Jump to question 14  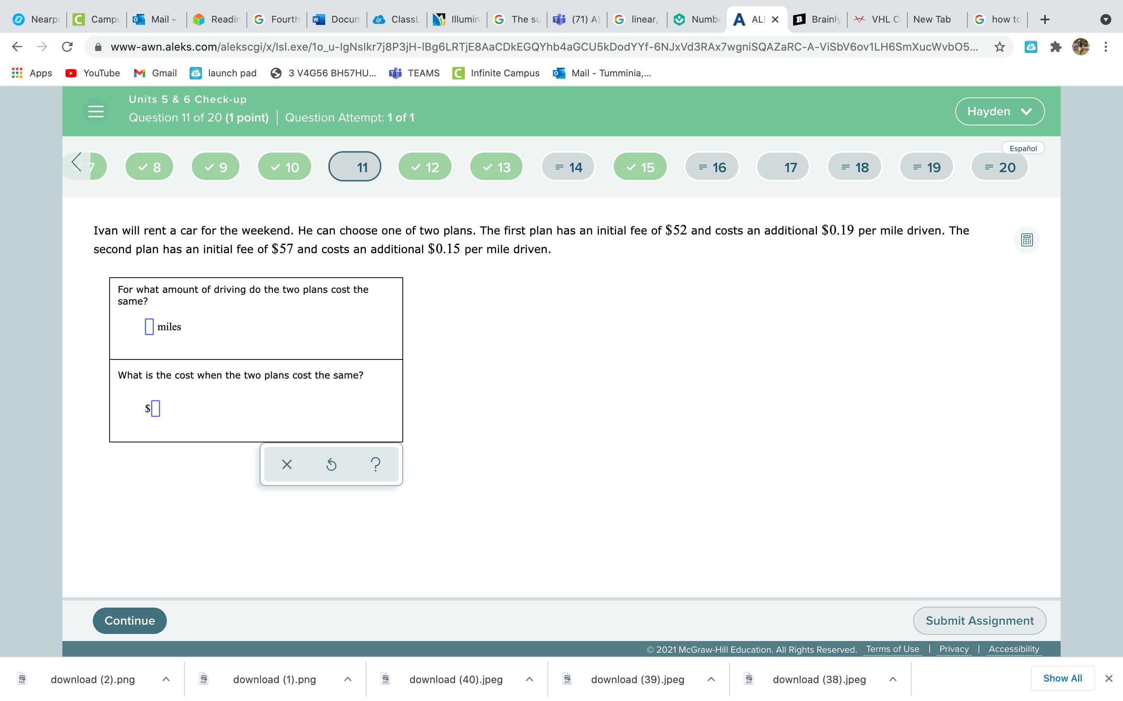[x=568, y=167]
